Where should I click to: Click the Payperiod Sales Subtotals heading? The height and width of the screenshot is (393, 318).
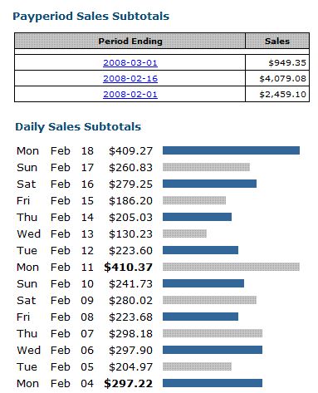click(x=91, y=17)
